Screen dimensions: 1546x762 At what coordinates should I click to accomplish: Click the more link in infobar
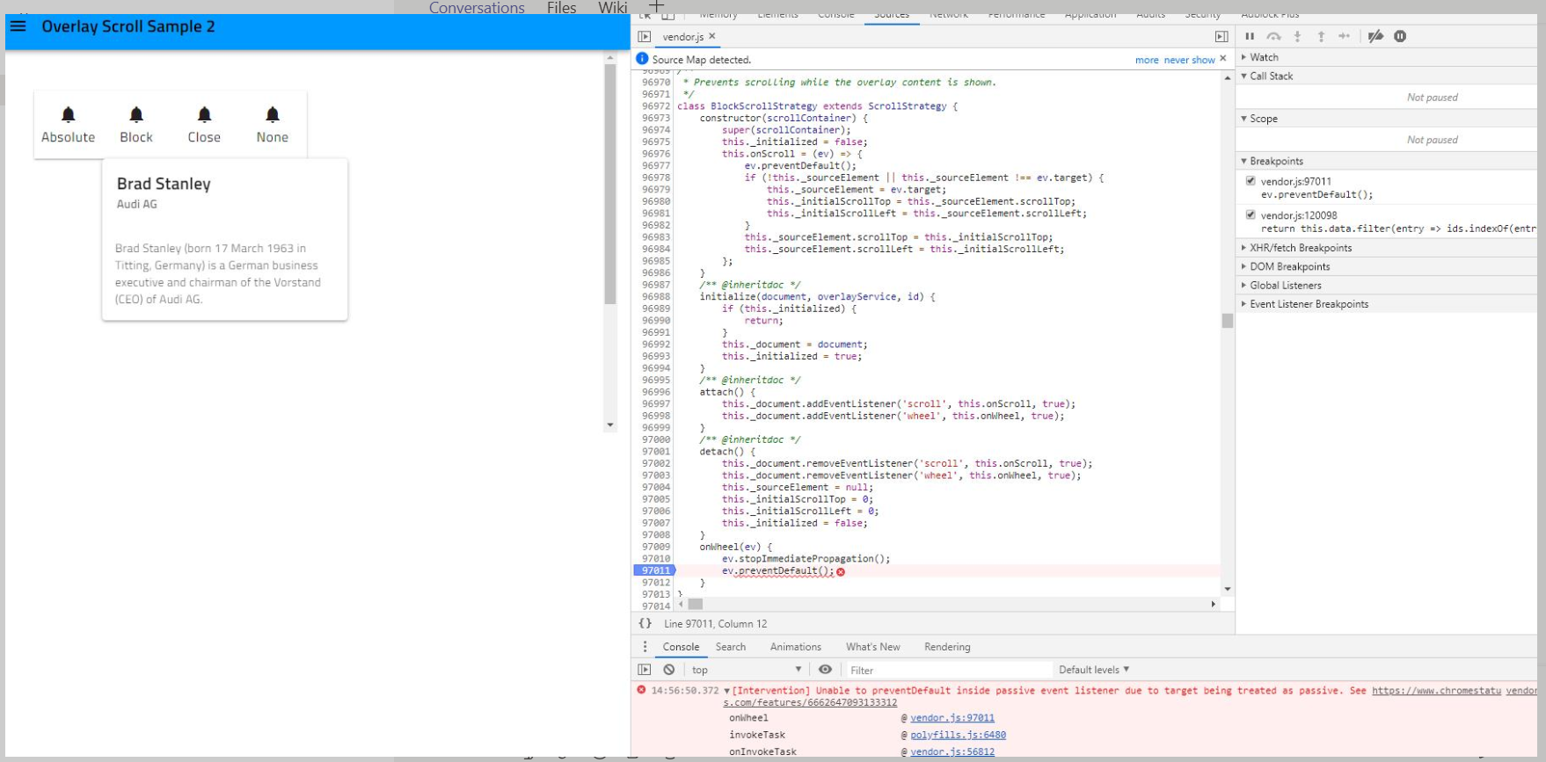tap(1147, 60)
